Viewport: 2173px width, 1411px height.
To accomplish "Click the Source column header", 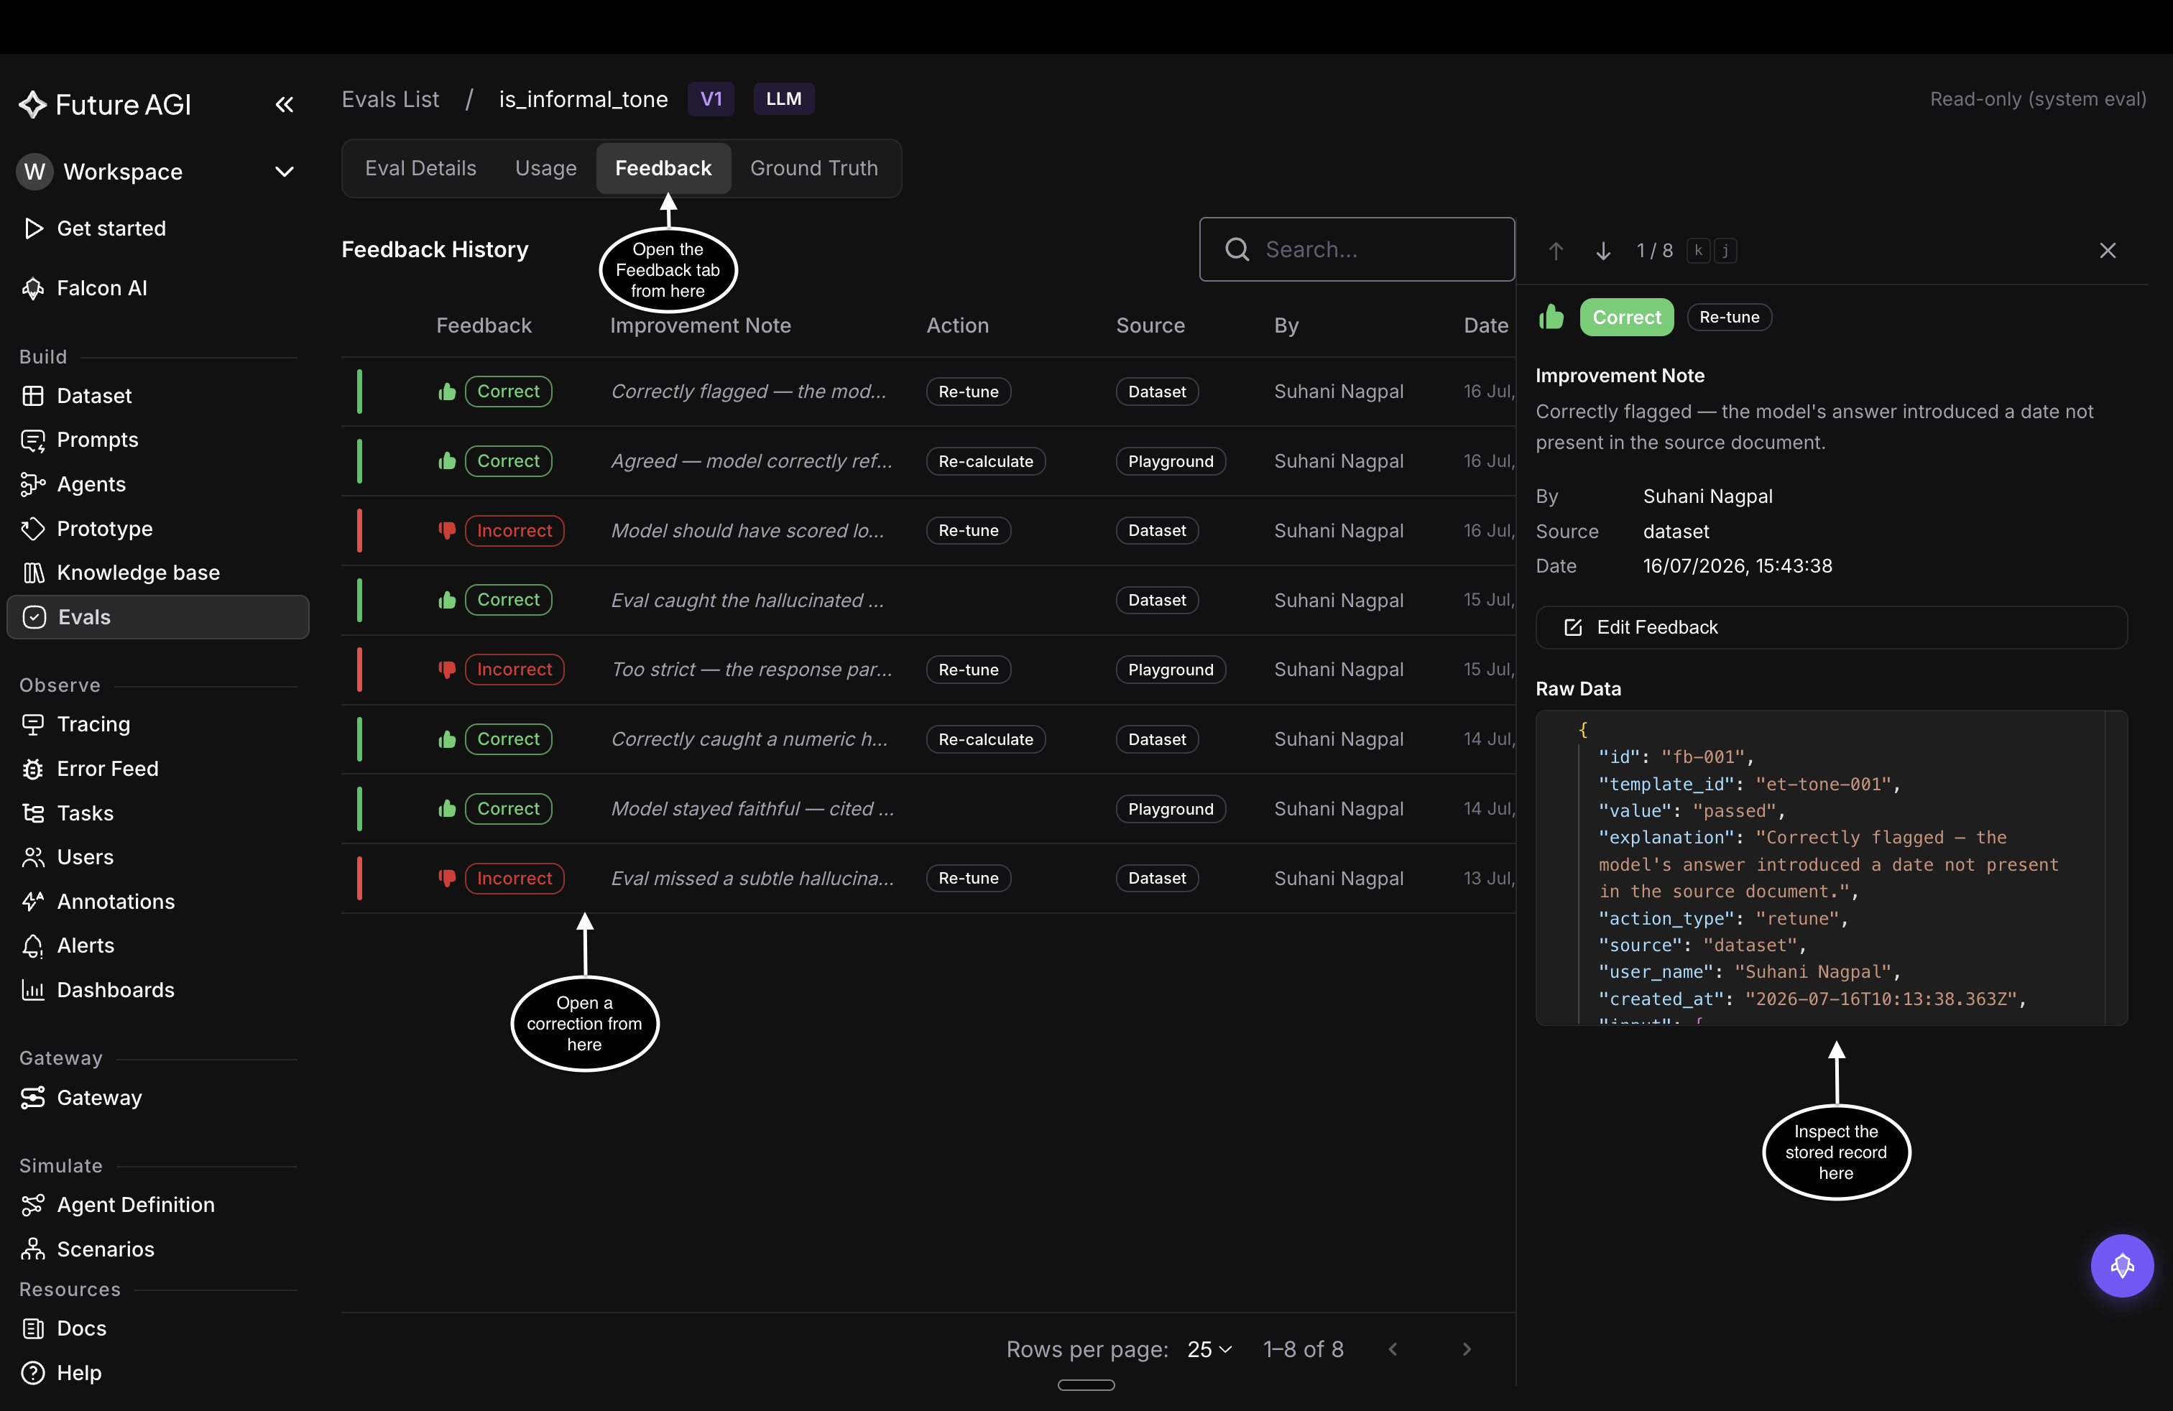I will (x=1150, y=326).
